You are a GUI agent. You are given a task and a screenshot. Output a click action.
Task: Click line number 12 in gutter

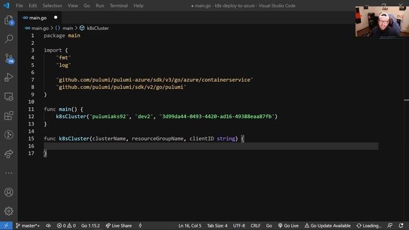click(31, 116)
